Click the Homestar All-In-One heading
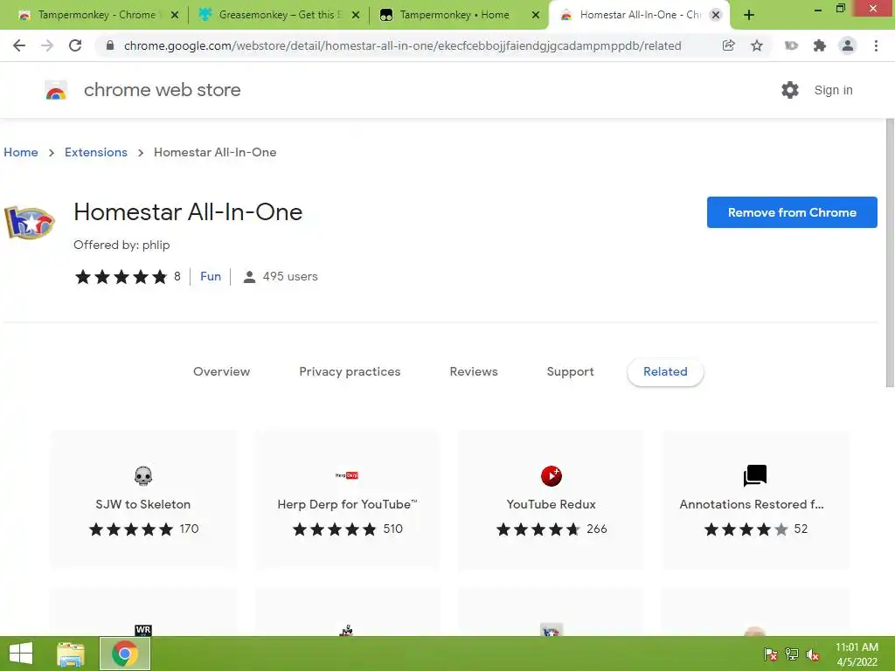Screen dimensions: 895x671 coord(188,212)
